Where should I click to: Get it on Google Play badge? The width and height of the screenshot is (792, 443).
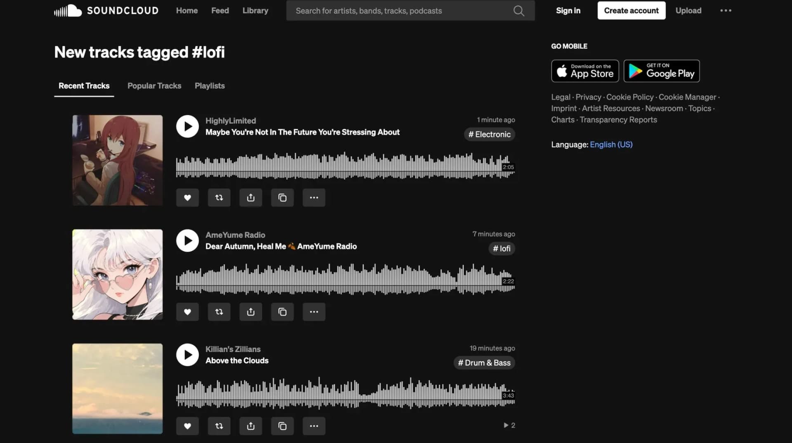click(662, 71)
